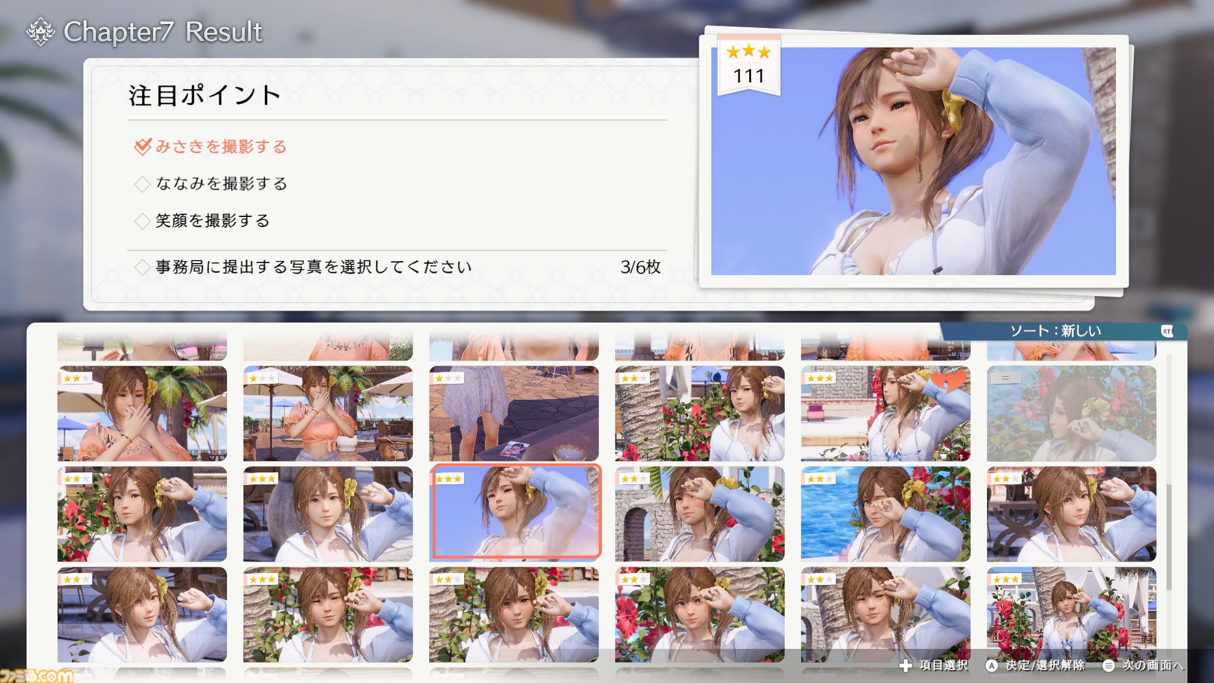The height and width of the screenshot is (683, 1214).
Task: Click the photo grid scrollbar thumb
Action: pyautogui.click(x=1170, y=537)
